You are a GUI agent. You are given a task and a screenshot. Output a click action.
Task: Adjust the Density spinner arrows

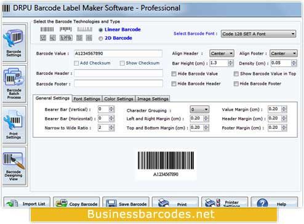pos(294,63)
